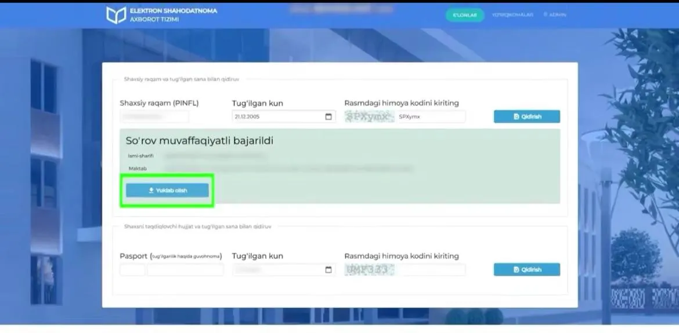Open calendar picker in Pasport birth date field
The image size is (679, 333).
328,270
